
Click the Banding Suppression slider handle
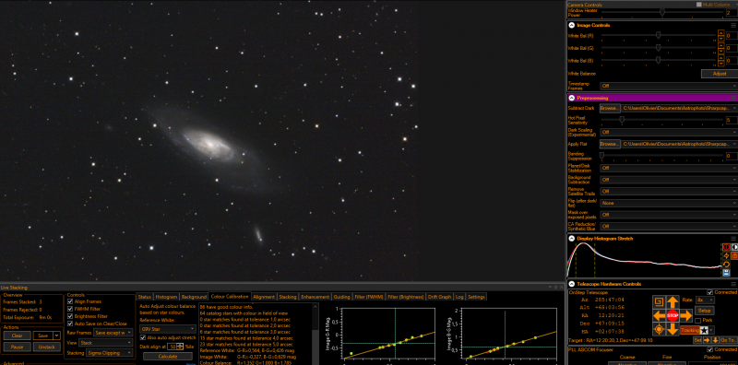coord(601,156)
